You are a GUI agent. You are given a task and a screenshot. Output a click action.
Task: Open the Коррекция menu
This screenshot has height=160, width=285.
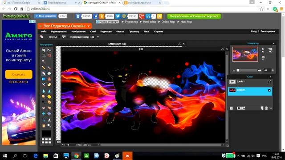(106, 32)
